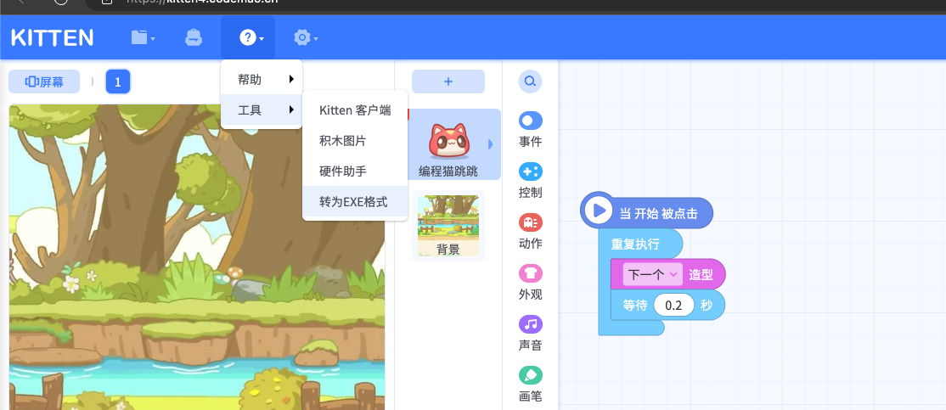Screen dimensions: 946x410
Task: Select the 控制 control block category
Action: [530, 181]
